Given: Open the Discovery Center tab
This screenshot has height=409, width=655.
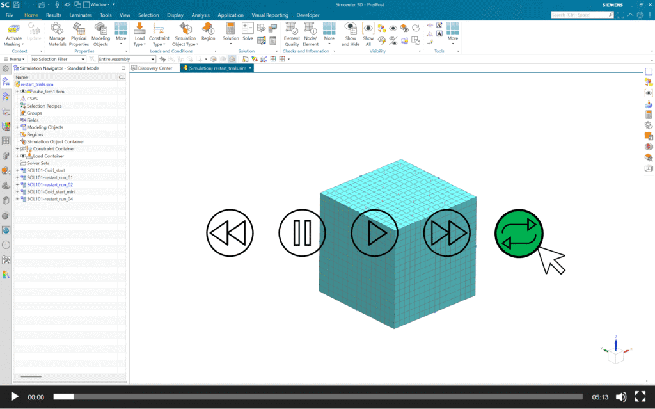Looking at the screenshot, I should click(154, 68).
